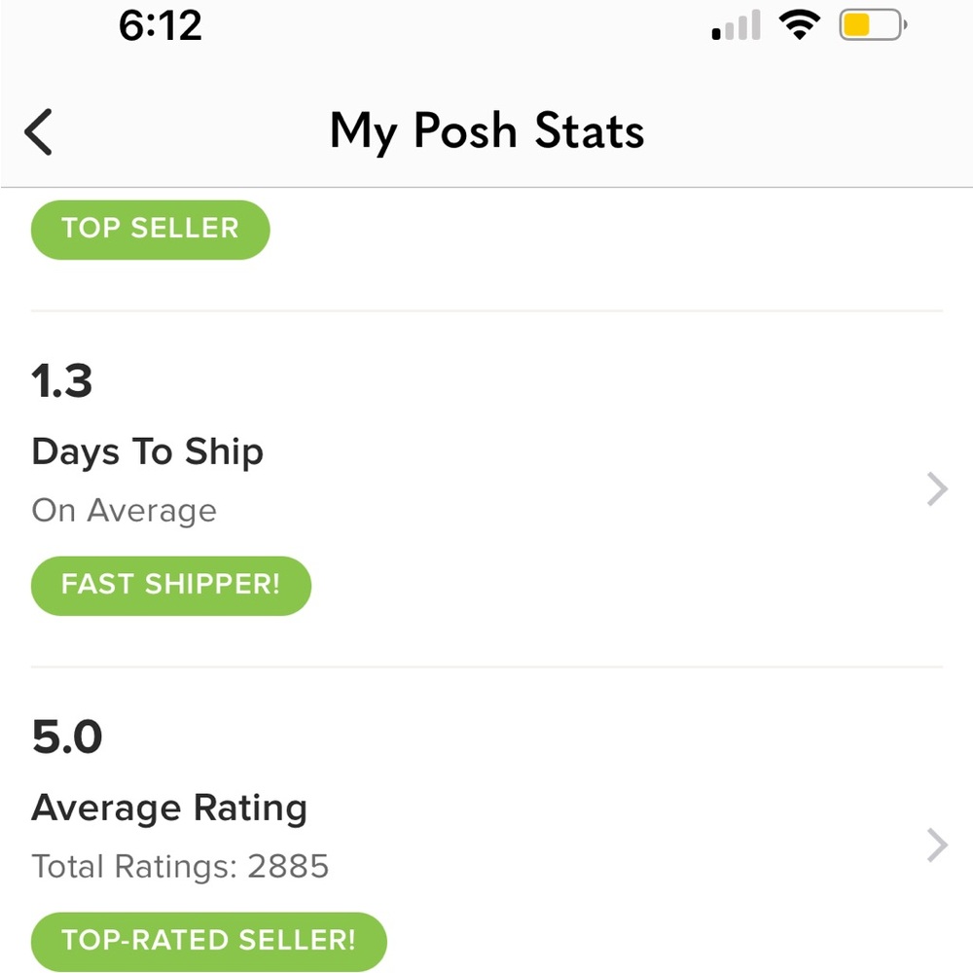Tap the back arrow icon
The image size is (973, 973).
tap(38, 131)
